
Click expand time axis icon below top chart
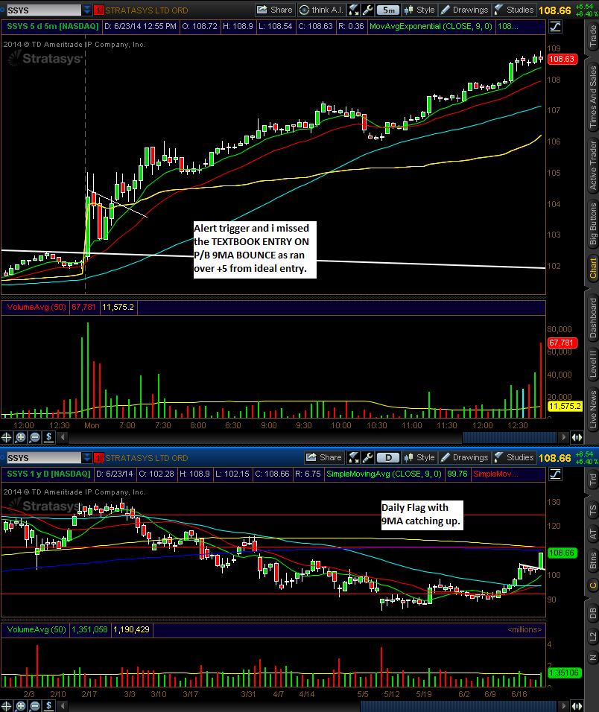tap(577, 437)
